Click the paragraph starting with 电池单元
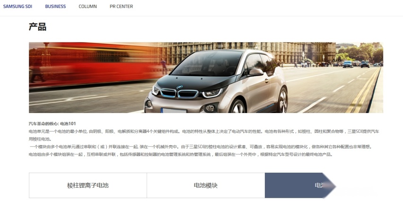The image size is (403, 201). [204, 135]
